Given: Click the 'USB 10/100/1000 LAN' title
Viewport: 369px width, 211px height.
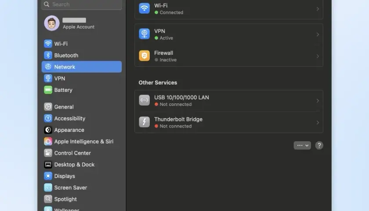Looking at the screenshot, I should pyautogui.click(x=181, y=97).
